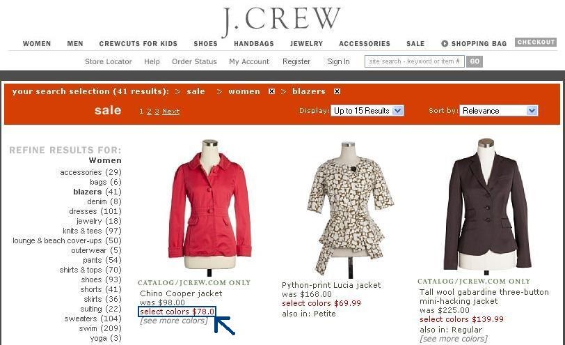Click the Sign In link
Viewport: 565px width, 345px height.
[338, 62]
